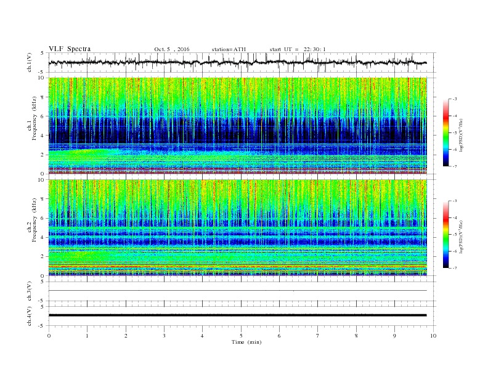
Task: Click the time axis tick label "3"
Action: pos(164,336)
